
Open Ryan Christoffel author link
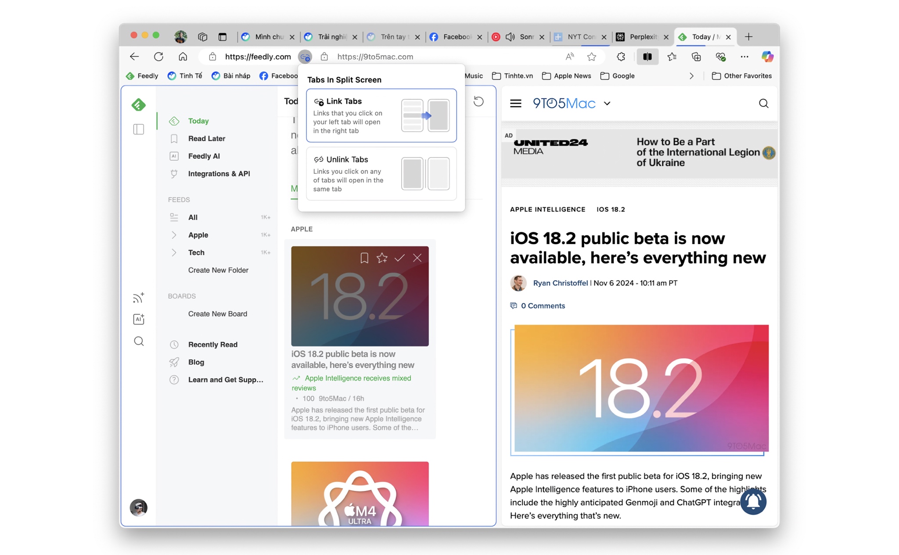click(x=560, y=283)
